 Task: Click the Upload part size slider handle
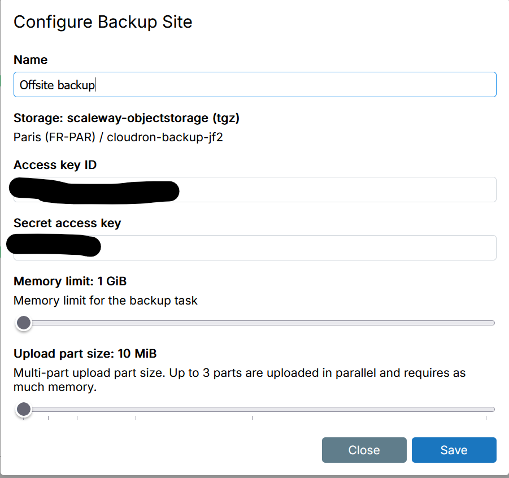click(x=24, y=409)
